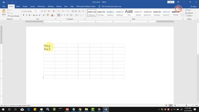Open the Borders dropdown
The height and width of the screenshot is (112, 199).
[x=83, y=15]
